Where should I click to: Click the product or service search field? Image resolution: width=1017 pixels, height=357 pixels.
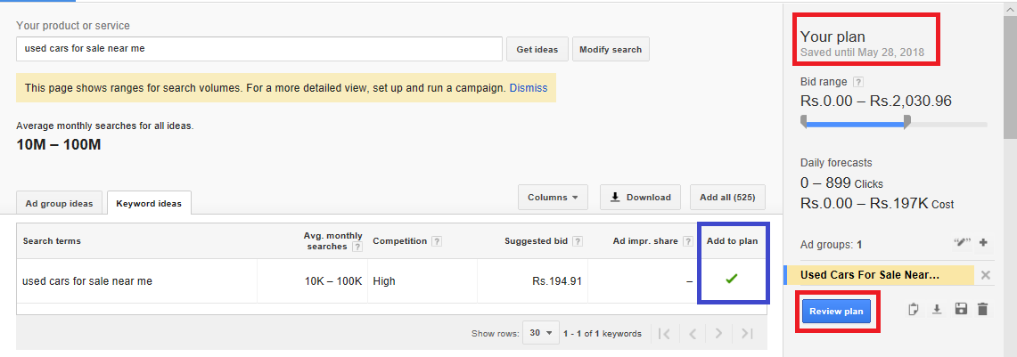click(x=258, y=49)
